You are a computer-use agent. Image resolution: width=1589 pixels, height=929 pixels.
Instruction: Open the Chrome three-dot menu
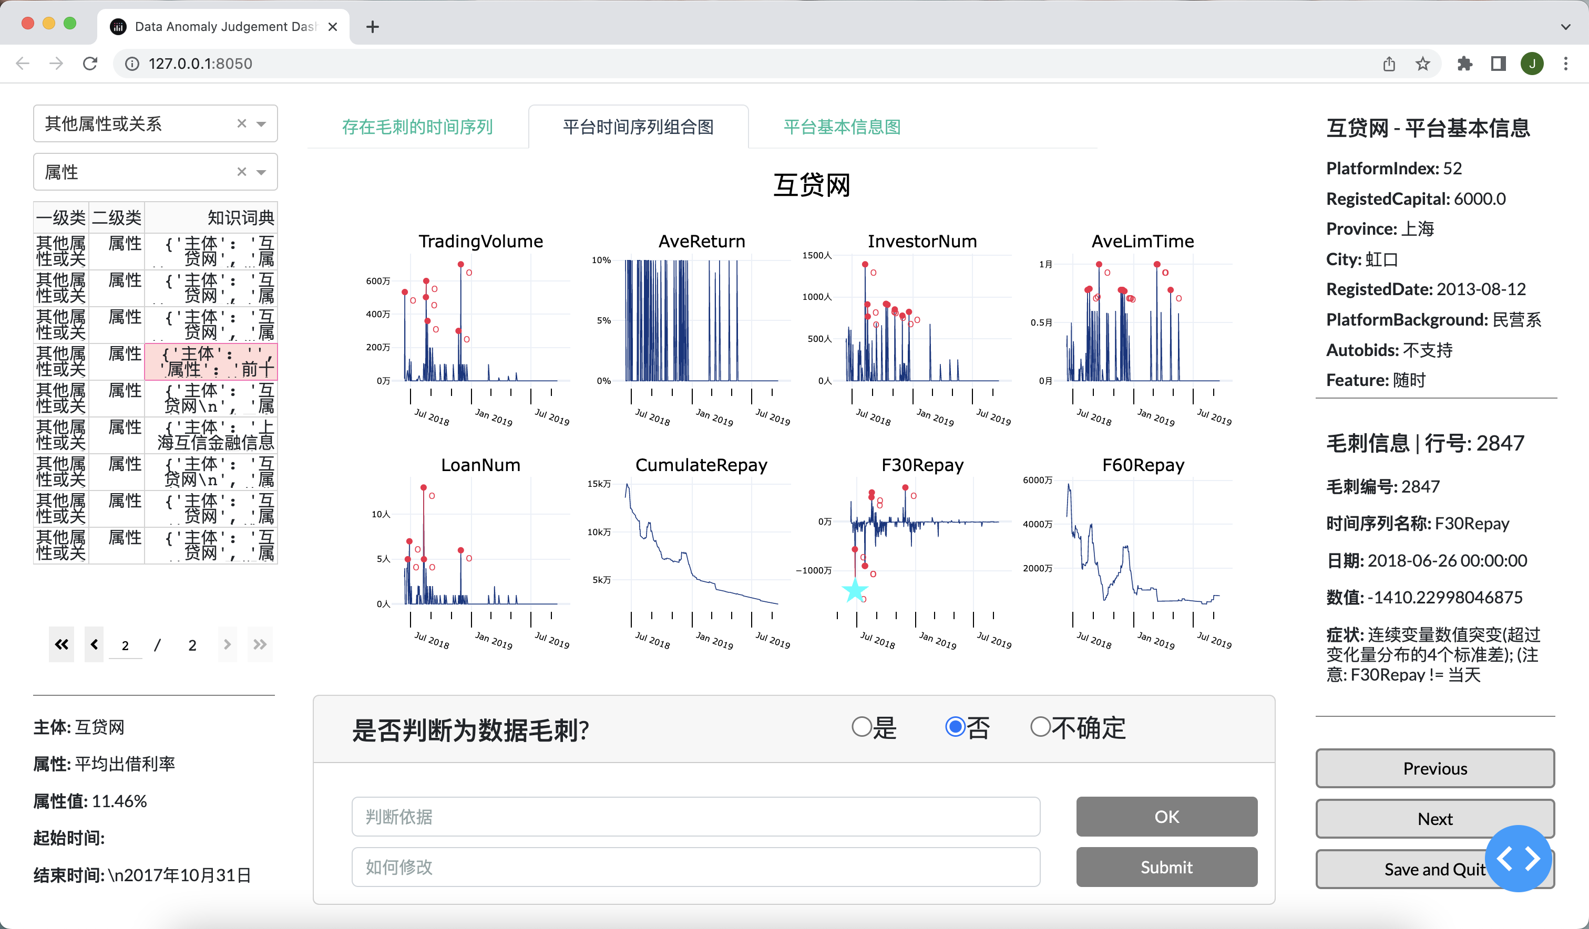tap(1566, 64)
